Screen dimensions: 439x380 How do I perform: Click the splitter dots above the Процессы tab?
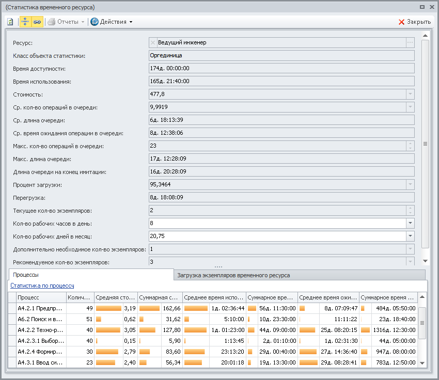[218, 266]
